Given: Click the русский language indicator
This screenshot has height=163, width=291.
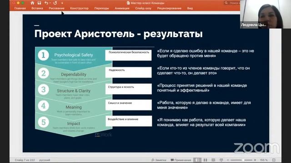Looking at the screenshot, I should 45,160.
